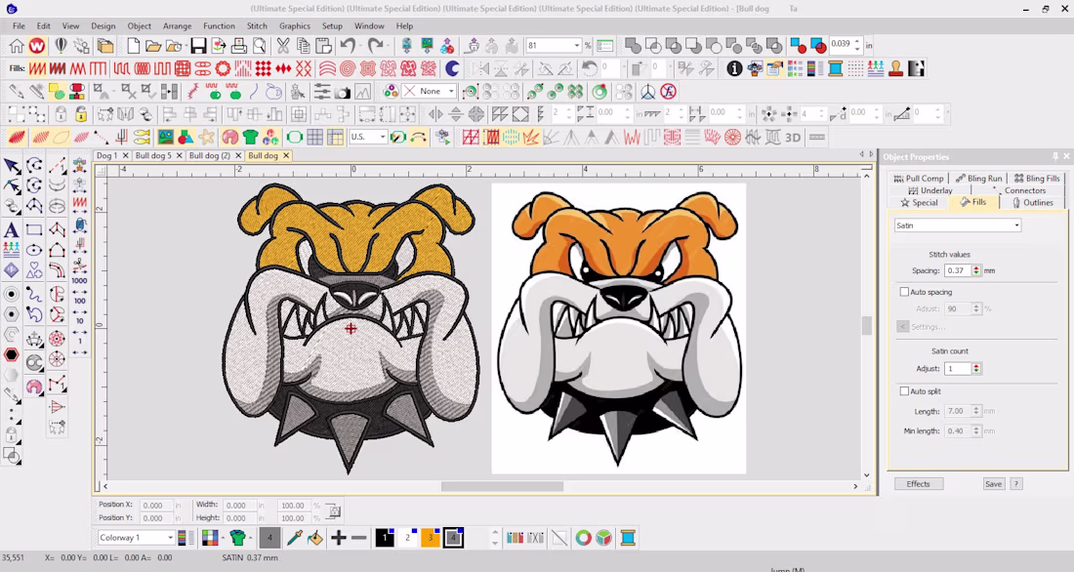Select the Lettering A tool
The image size is (1074, 572).
(12, 230)
